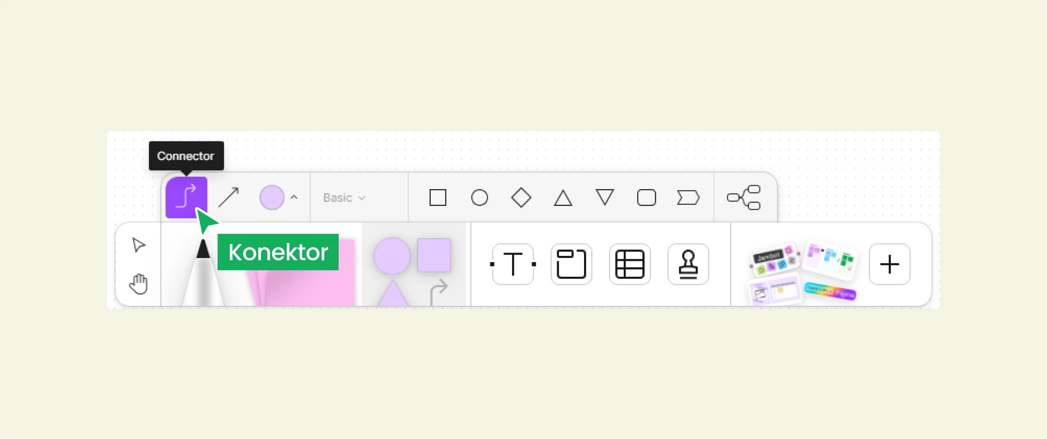Viewport: 1047px width, 439px height.
Task: Select the purple Connector tool
Action: [x=186, y=197]
